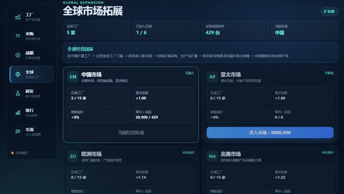Click the flask research icon
Image resolution: width=344 pixels, height=194 pixels.
click(x=18, y=93)
